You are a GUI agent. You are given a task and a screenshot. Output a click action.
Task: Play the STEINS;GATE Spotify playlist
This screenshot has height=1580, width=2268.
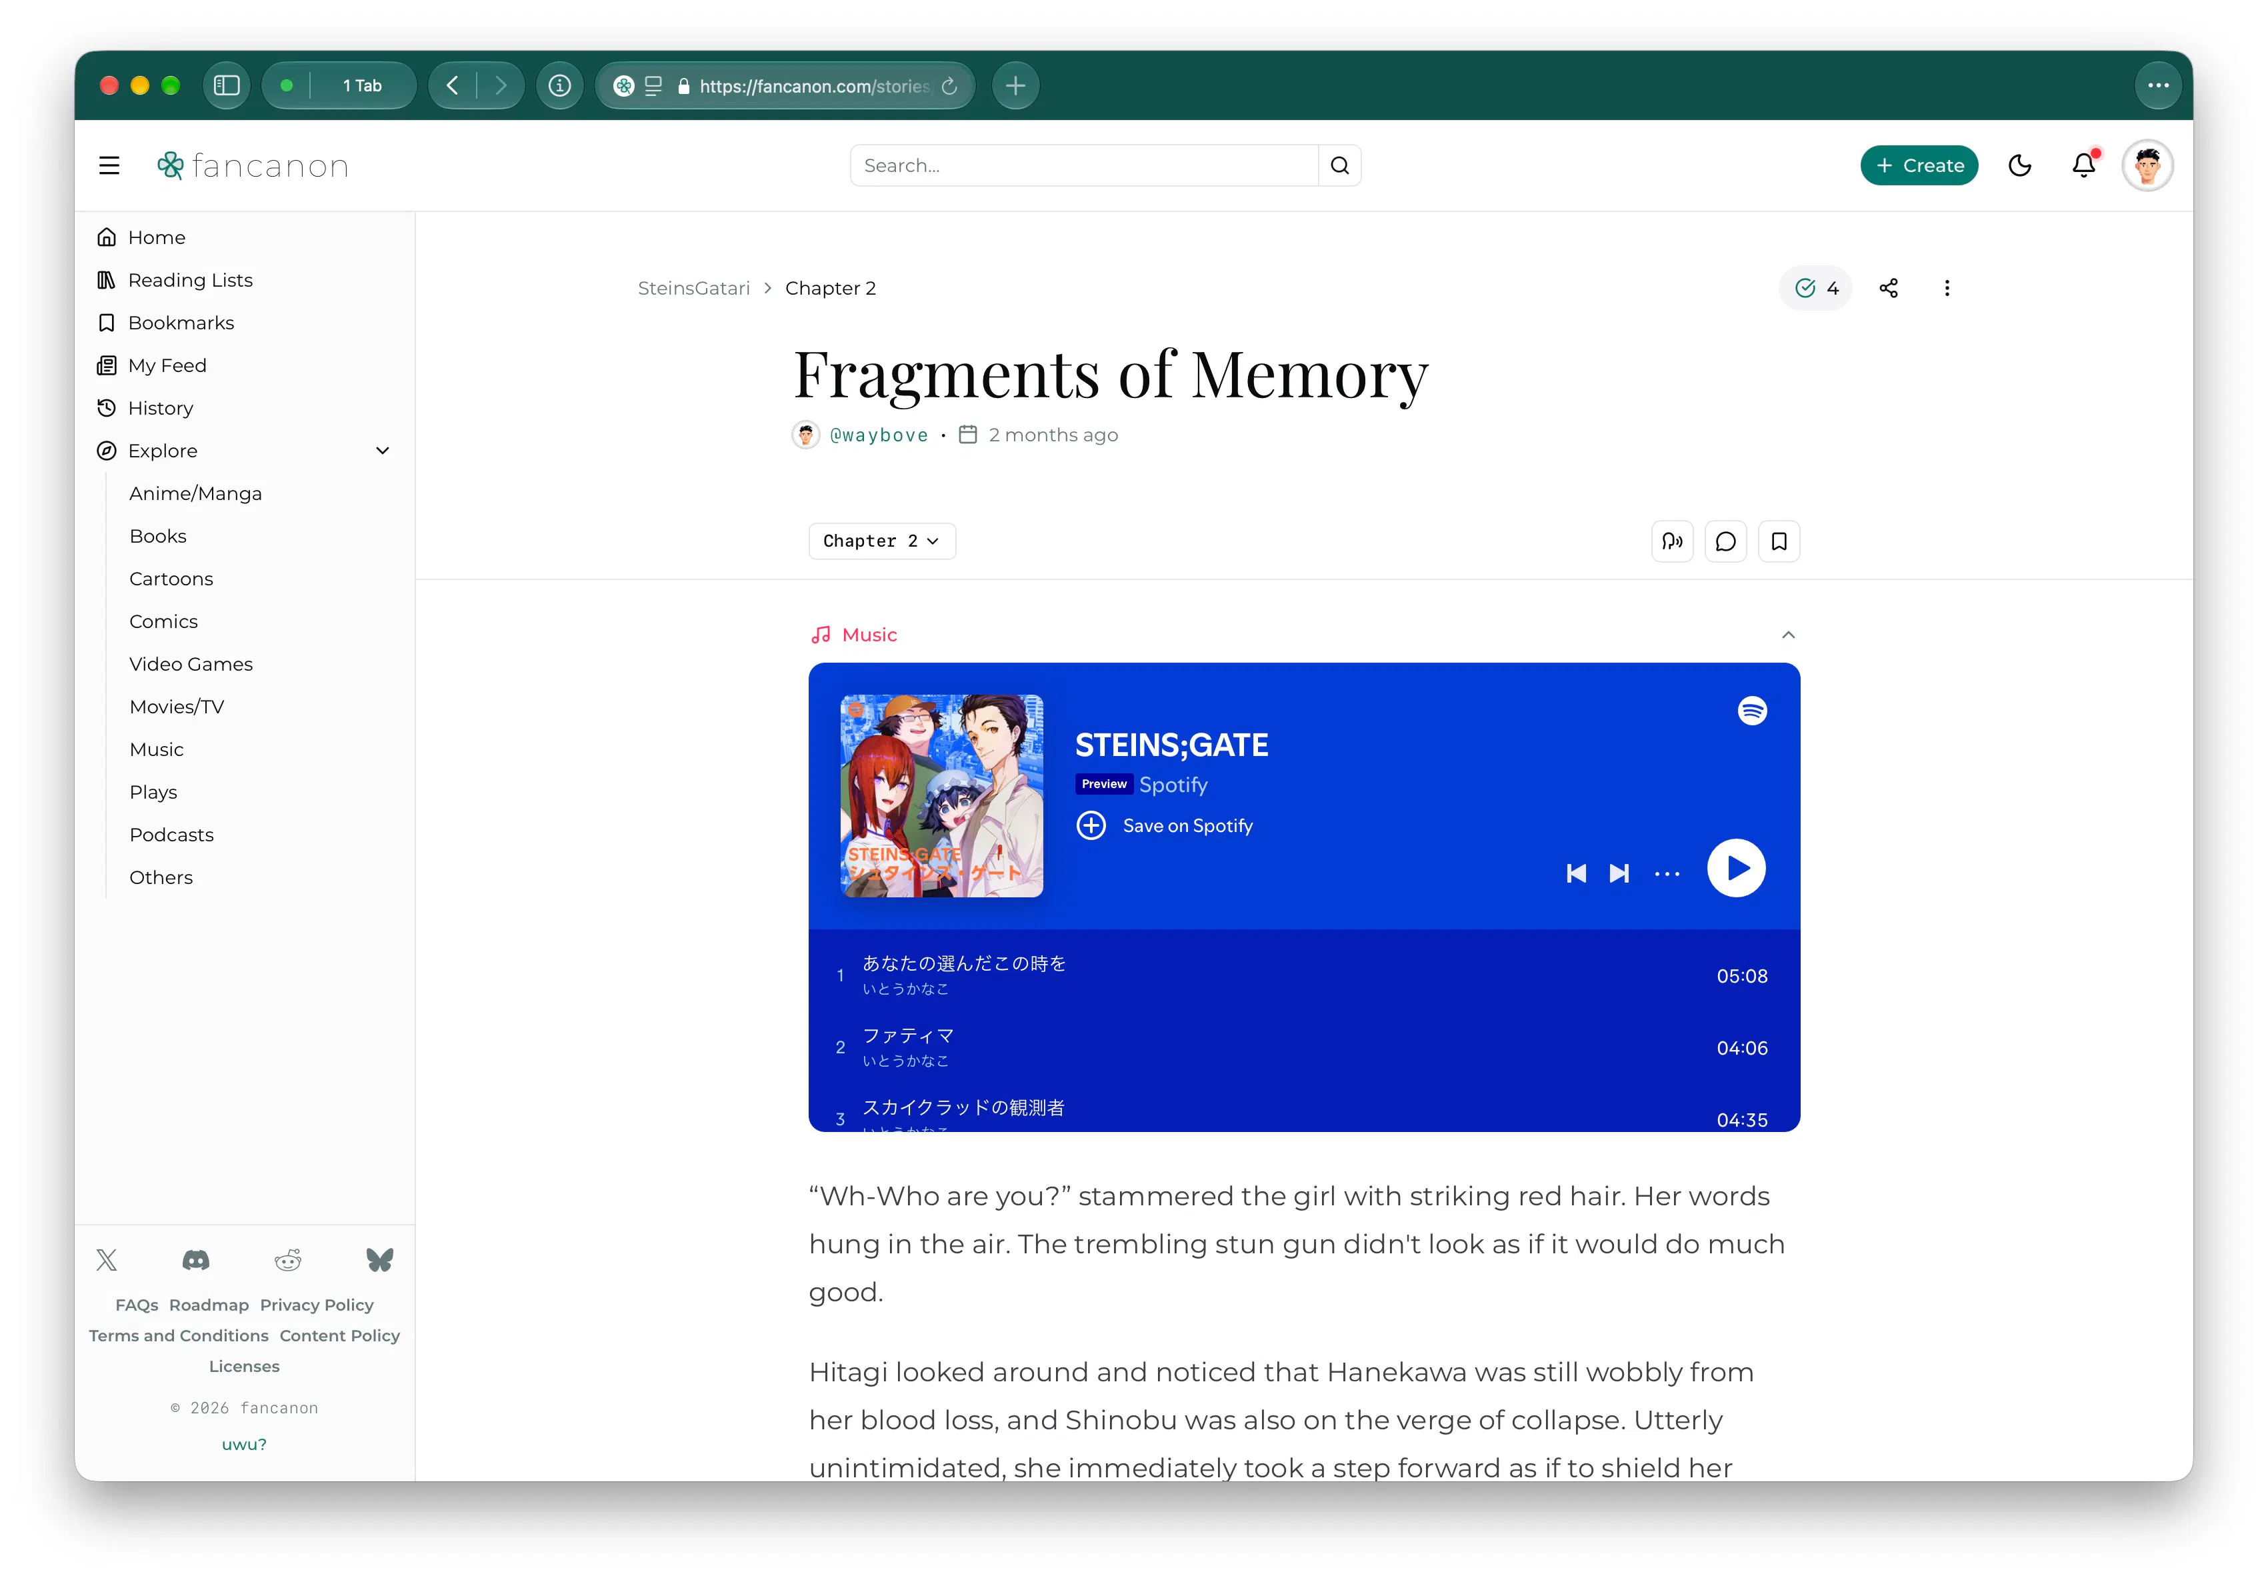(x=1737, y=868)
